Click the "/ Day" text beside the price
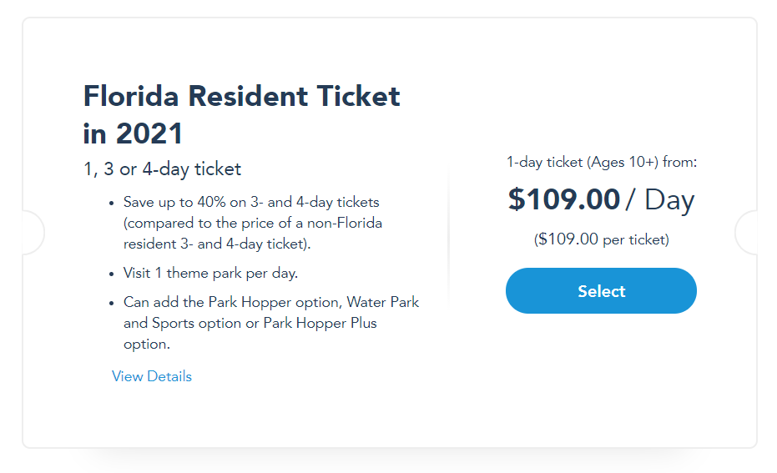The image size is (777, 473). [x=660, y=199]
